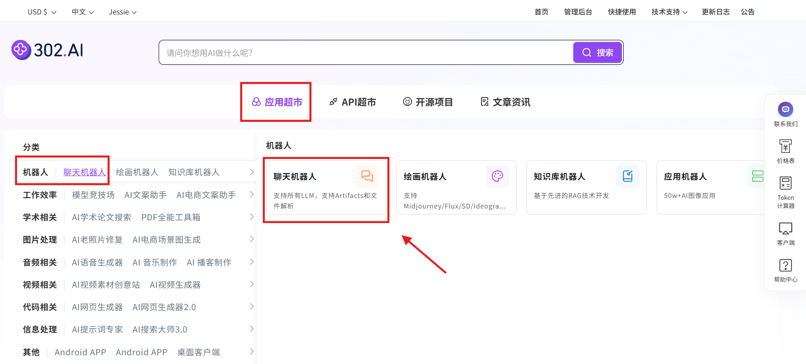
Task: Expand the 技术支持 menu
Action: coord(669,12)
